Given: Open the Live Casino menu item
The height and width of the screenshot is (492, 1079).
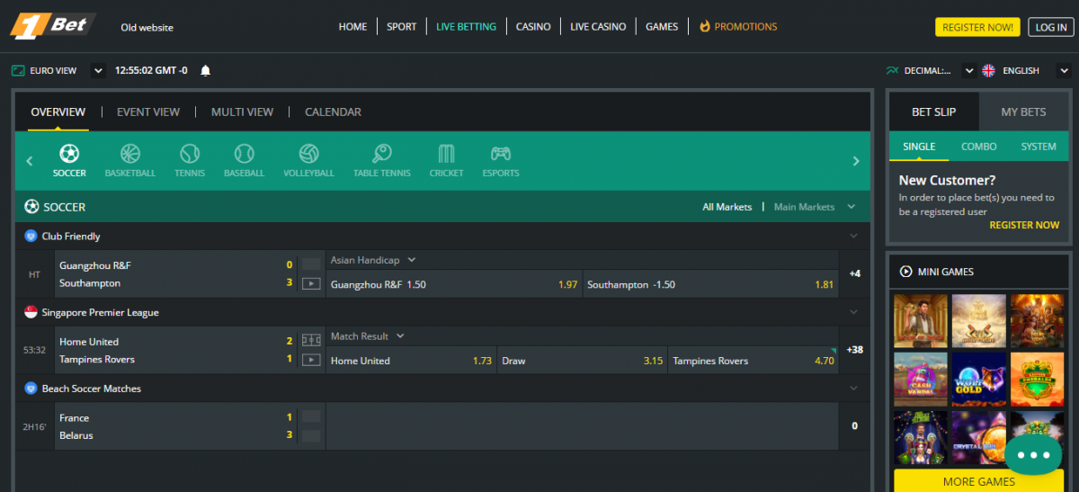Looking at the screenshot, I should pos(598,27).
